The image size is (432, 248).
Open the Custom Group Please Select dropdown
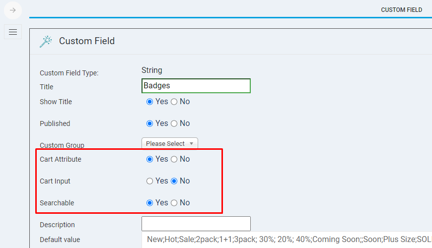pyautogui.click(x=169, y=144)
